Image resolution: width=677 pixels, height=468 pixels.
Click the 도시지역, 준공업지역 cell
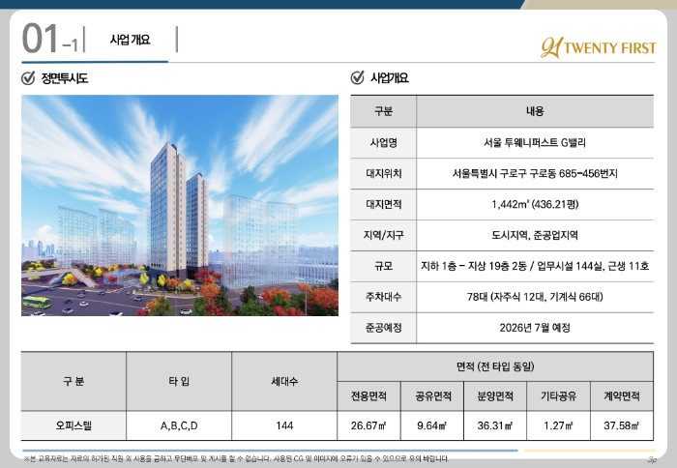[x=535, y=235]
